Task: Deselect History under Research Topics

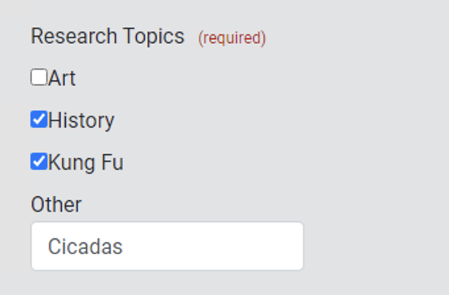Action: pyautogui.click(x=39, y=120)
